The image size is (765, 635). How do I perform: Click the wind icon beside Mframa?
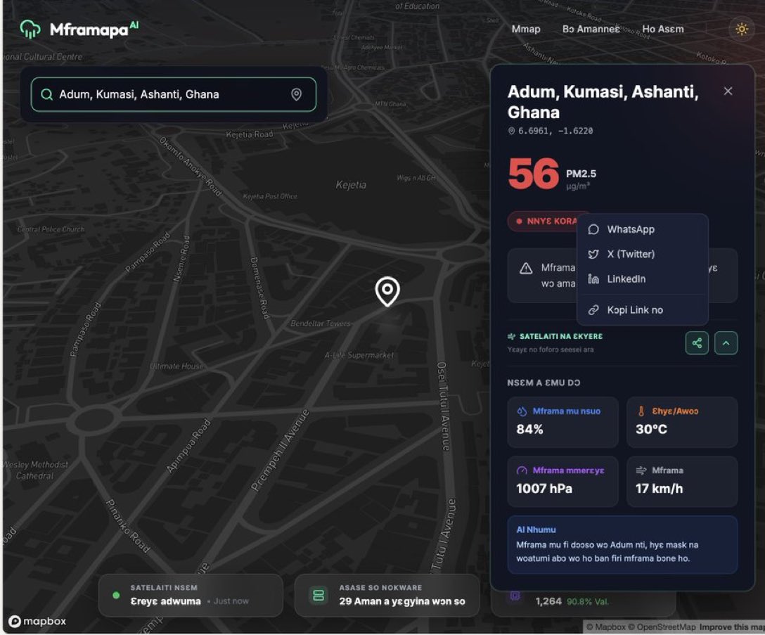(x=641, y=470)
